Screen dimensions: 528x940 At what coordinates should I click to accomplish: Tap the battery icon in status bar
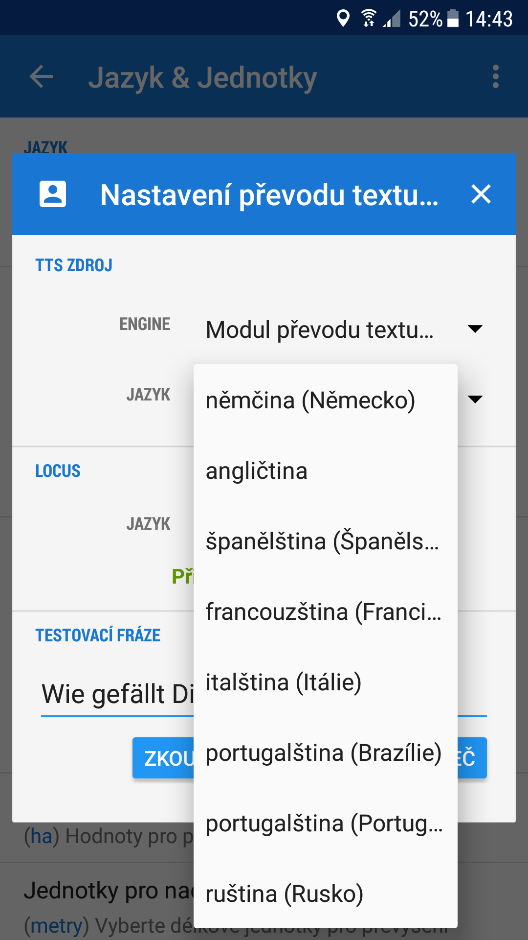453,19
